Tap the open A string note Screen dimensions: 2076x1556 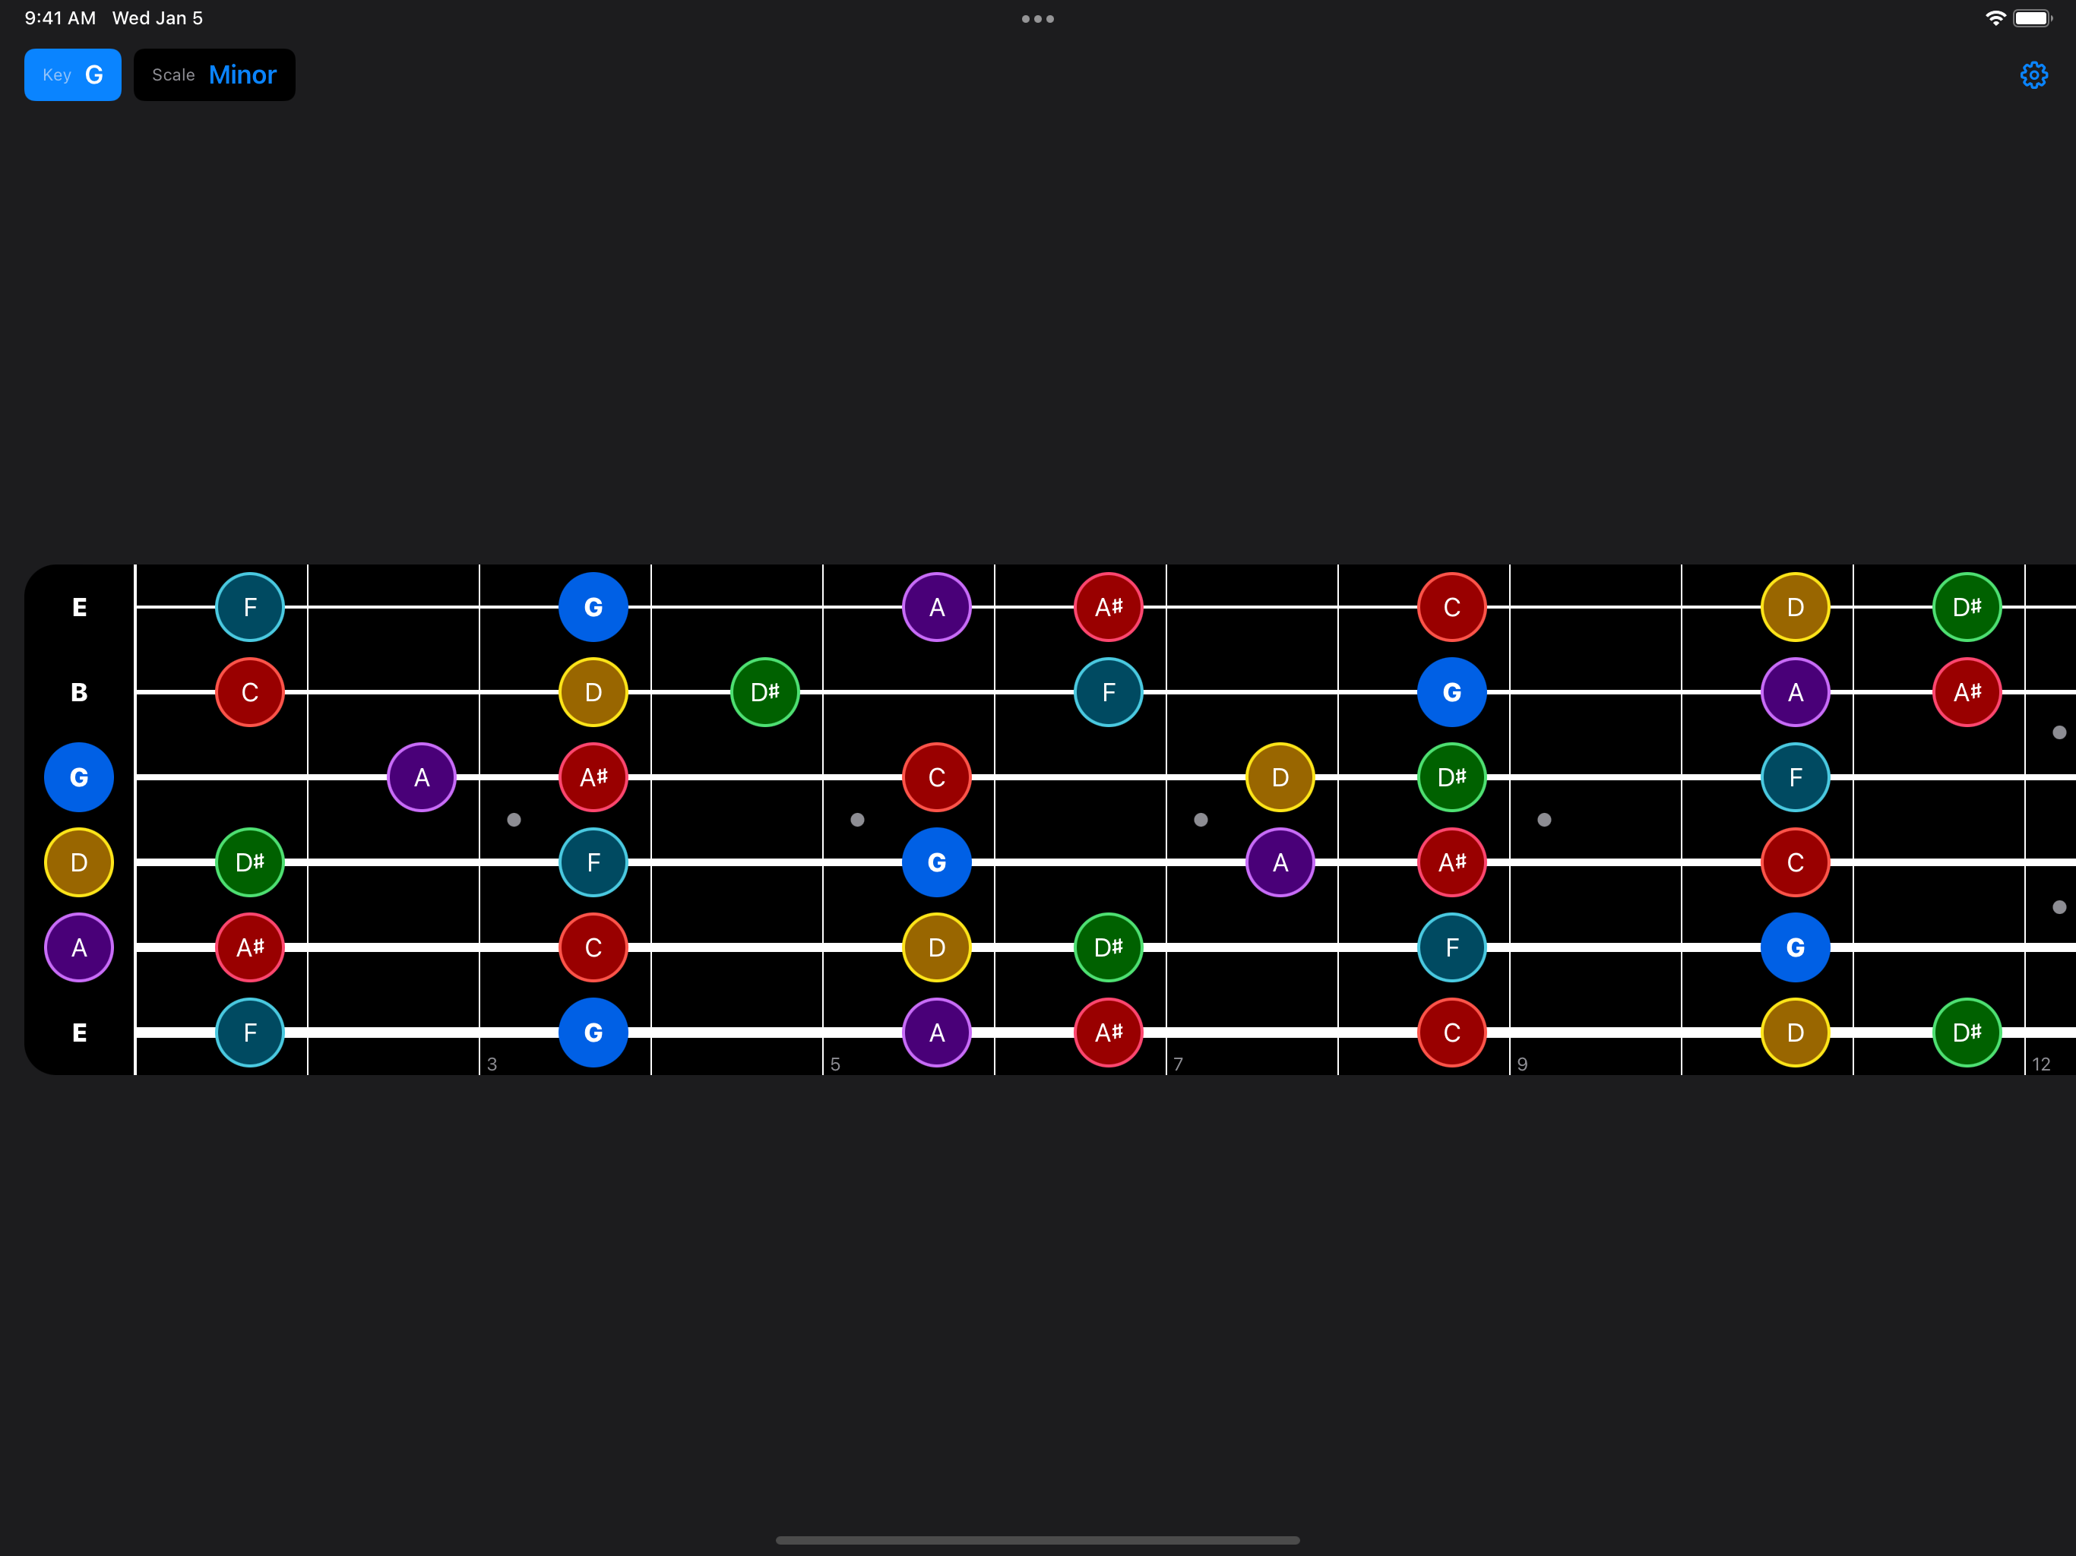(x=79, y=948)
